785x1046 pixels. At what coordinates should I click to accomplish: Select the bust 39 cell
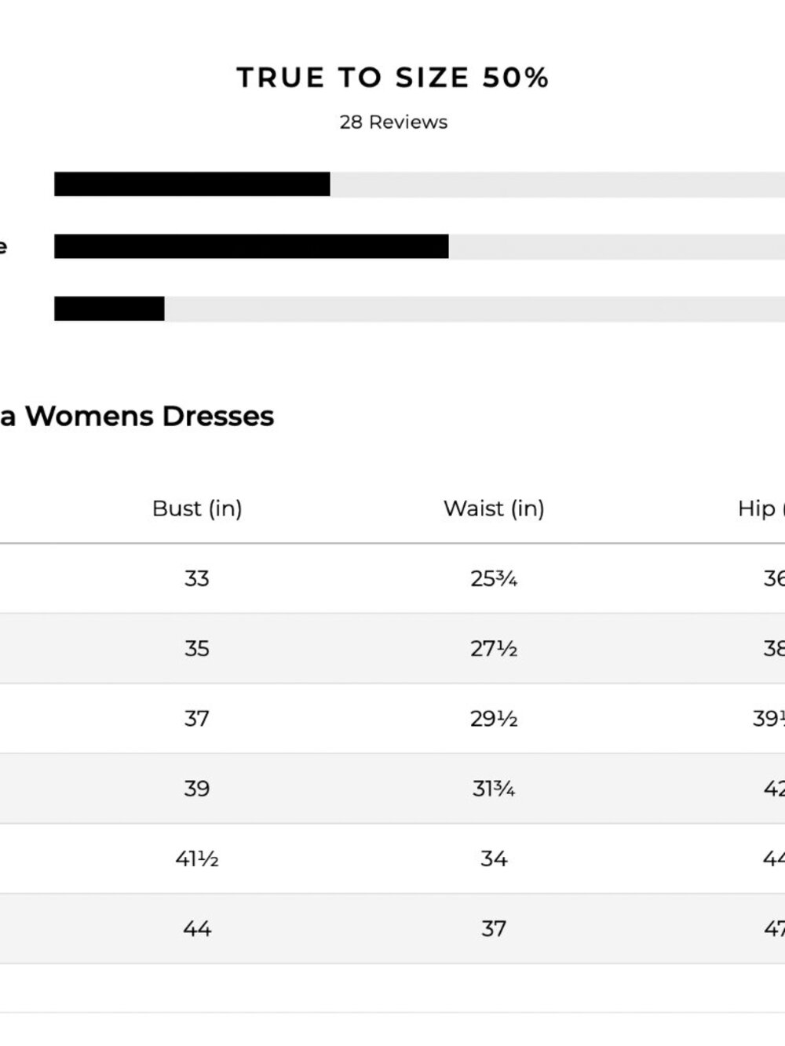coord(197,788)
